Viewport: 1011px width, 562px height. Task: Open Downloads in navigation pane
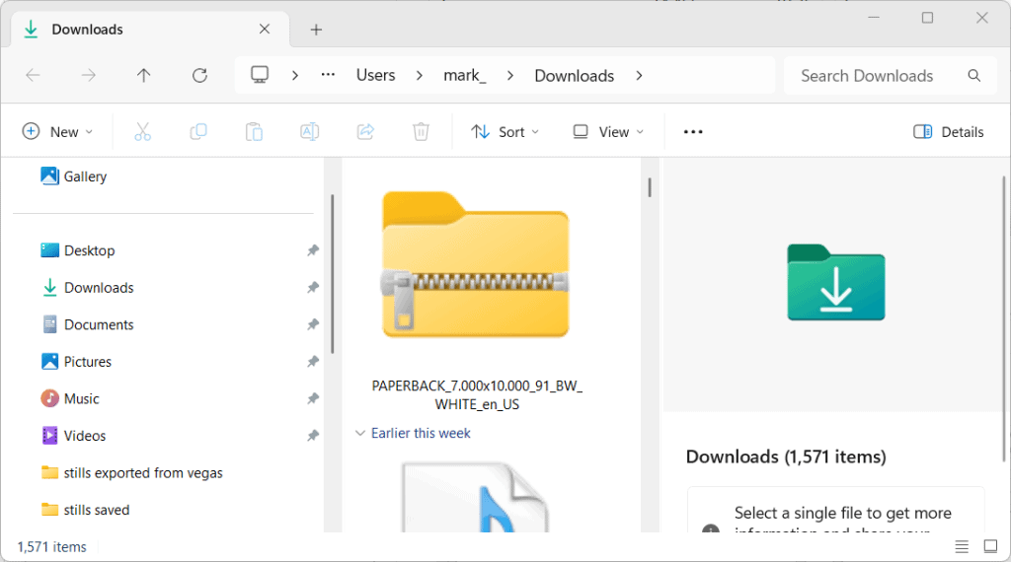(99, 288)
